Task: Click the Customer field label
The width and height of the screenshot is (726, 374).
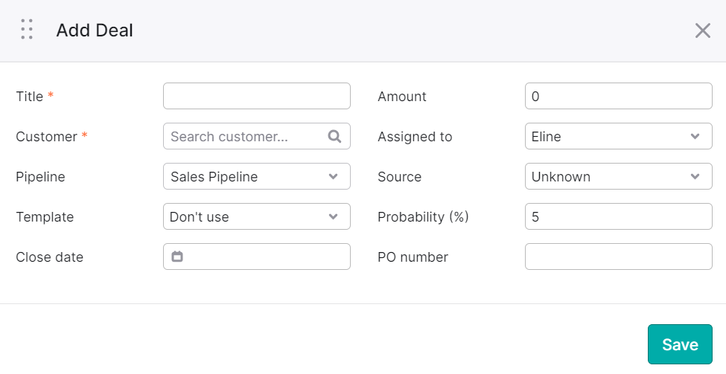Action: 46,136
